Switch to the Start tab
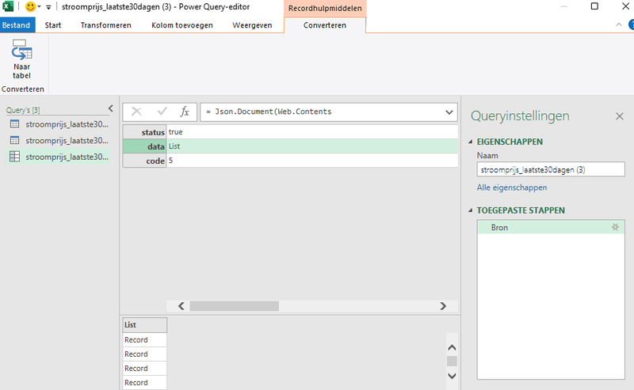This screenshot has width=634, height=390. pyautogui.click(x=53, y=25)
